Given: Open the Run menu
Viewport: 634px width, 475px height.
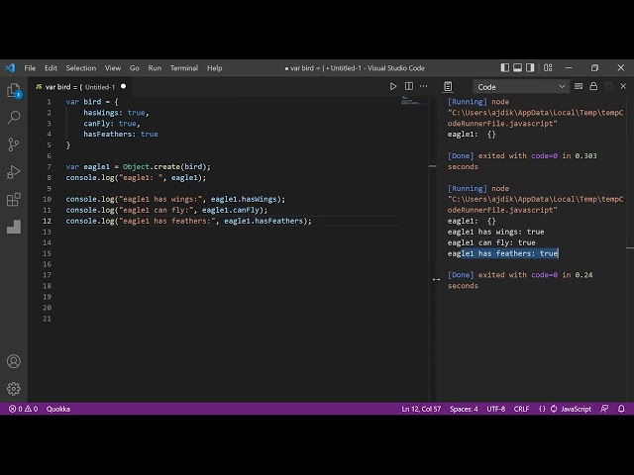Looking at the screenshot, I should (x=155, y=68).
